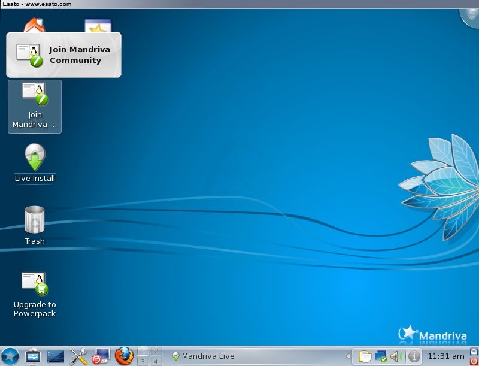Launch the monitor system configuration tool
The height and width of the screenshot is (366, 479).
(x=101, y=356)
